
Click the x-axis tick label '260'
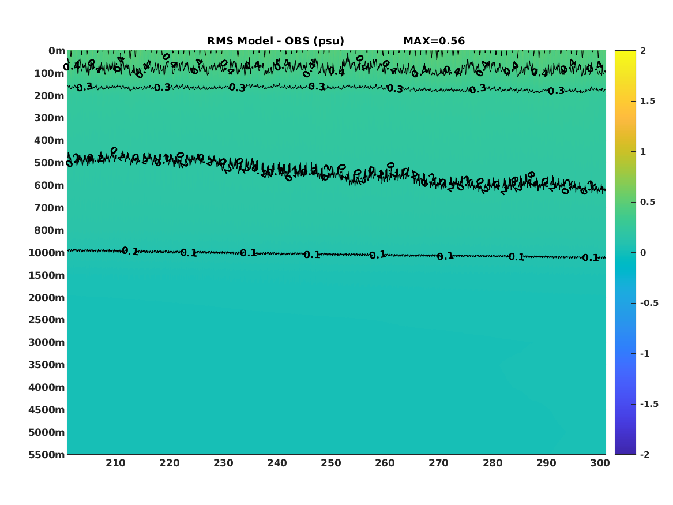pos(385,463)
